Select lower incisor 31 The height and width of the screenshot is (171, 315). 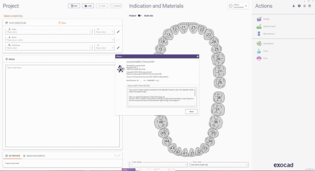click(192, 153)
